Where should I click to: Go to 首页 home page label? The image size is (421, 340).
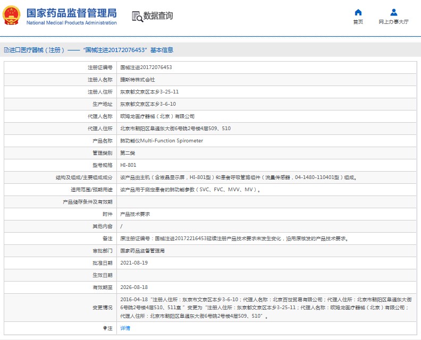coord(358,22)
